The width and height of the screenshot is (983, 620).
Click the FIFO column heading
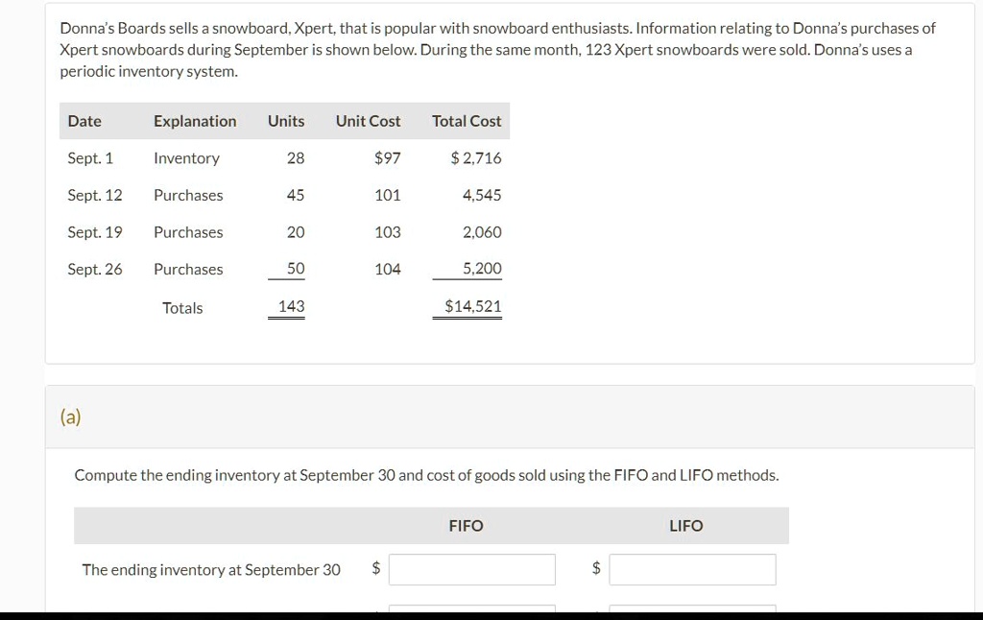[466, 525]
